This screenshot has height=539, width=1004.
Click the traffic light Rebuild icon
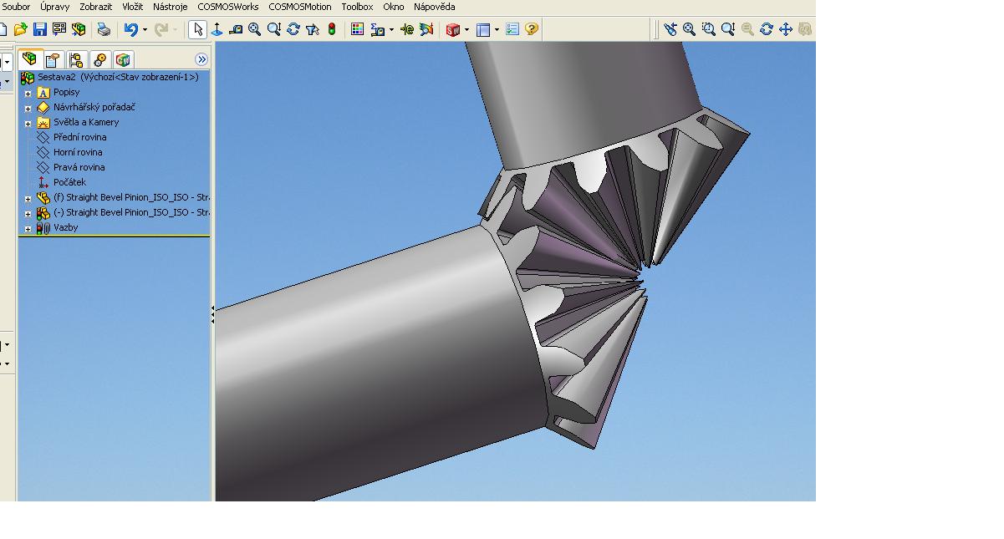(332, 29)
